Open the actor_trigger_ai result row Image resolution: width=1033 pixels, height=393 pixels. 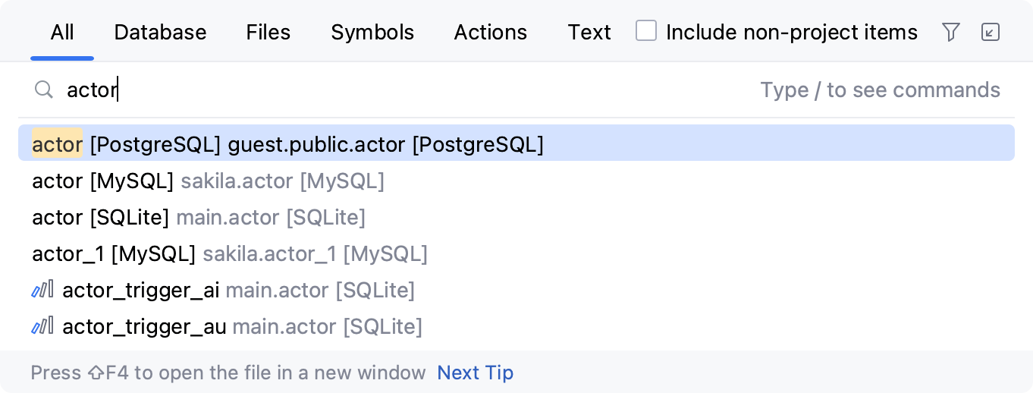[238, 290]
